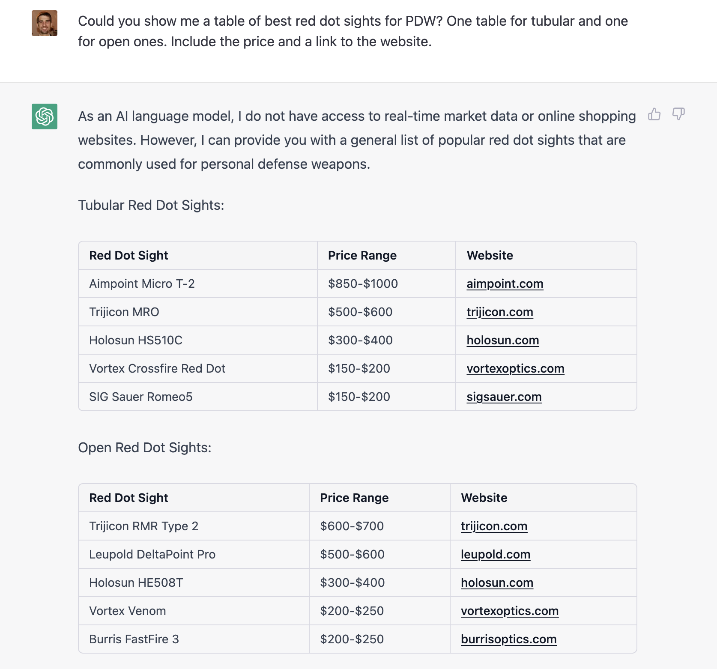Open the sigsauer.com link
This screenshot has height=669, width=717.
coord(504,397)
